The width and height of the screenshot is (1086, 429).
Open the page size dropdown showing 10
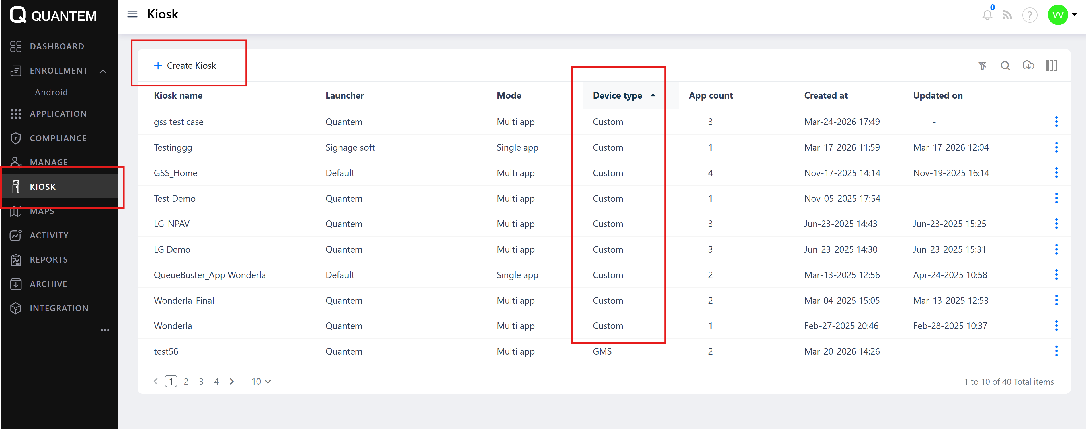coord(261,382)
